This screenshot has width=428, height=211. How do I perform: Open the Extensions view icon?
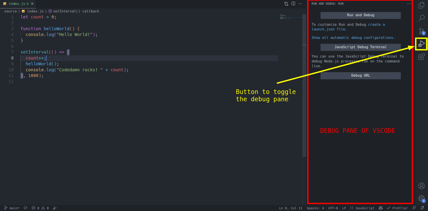[x=421, y=57]
